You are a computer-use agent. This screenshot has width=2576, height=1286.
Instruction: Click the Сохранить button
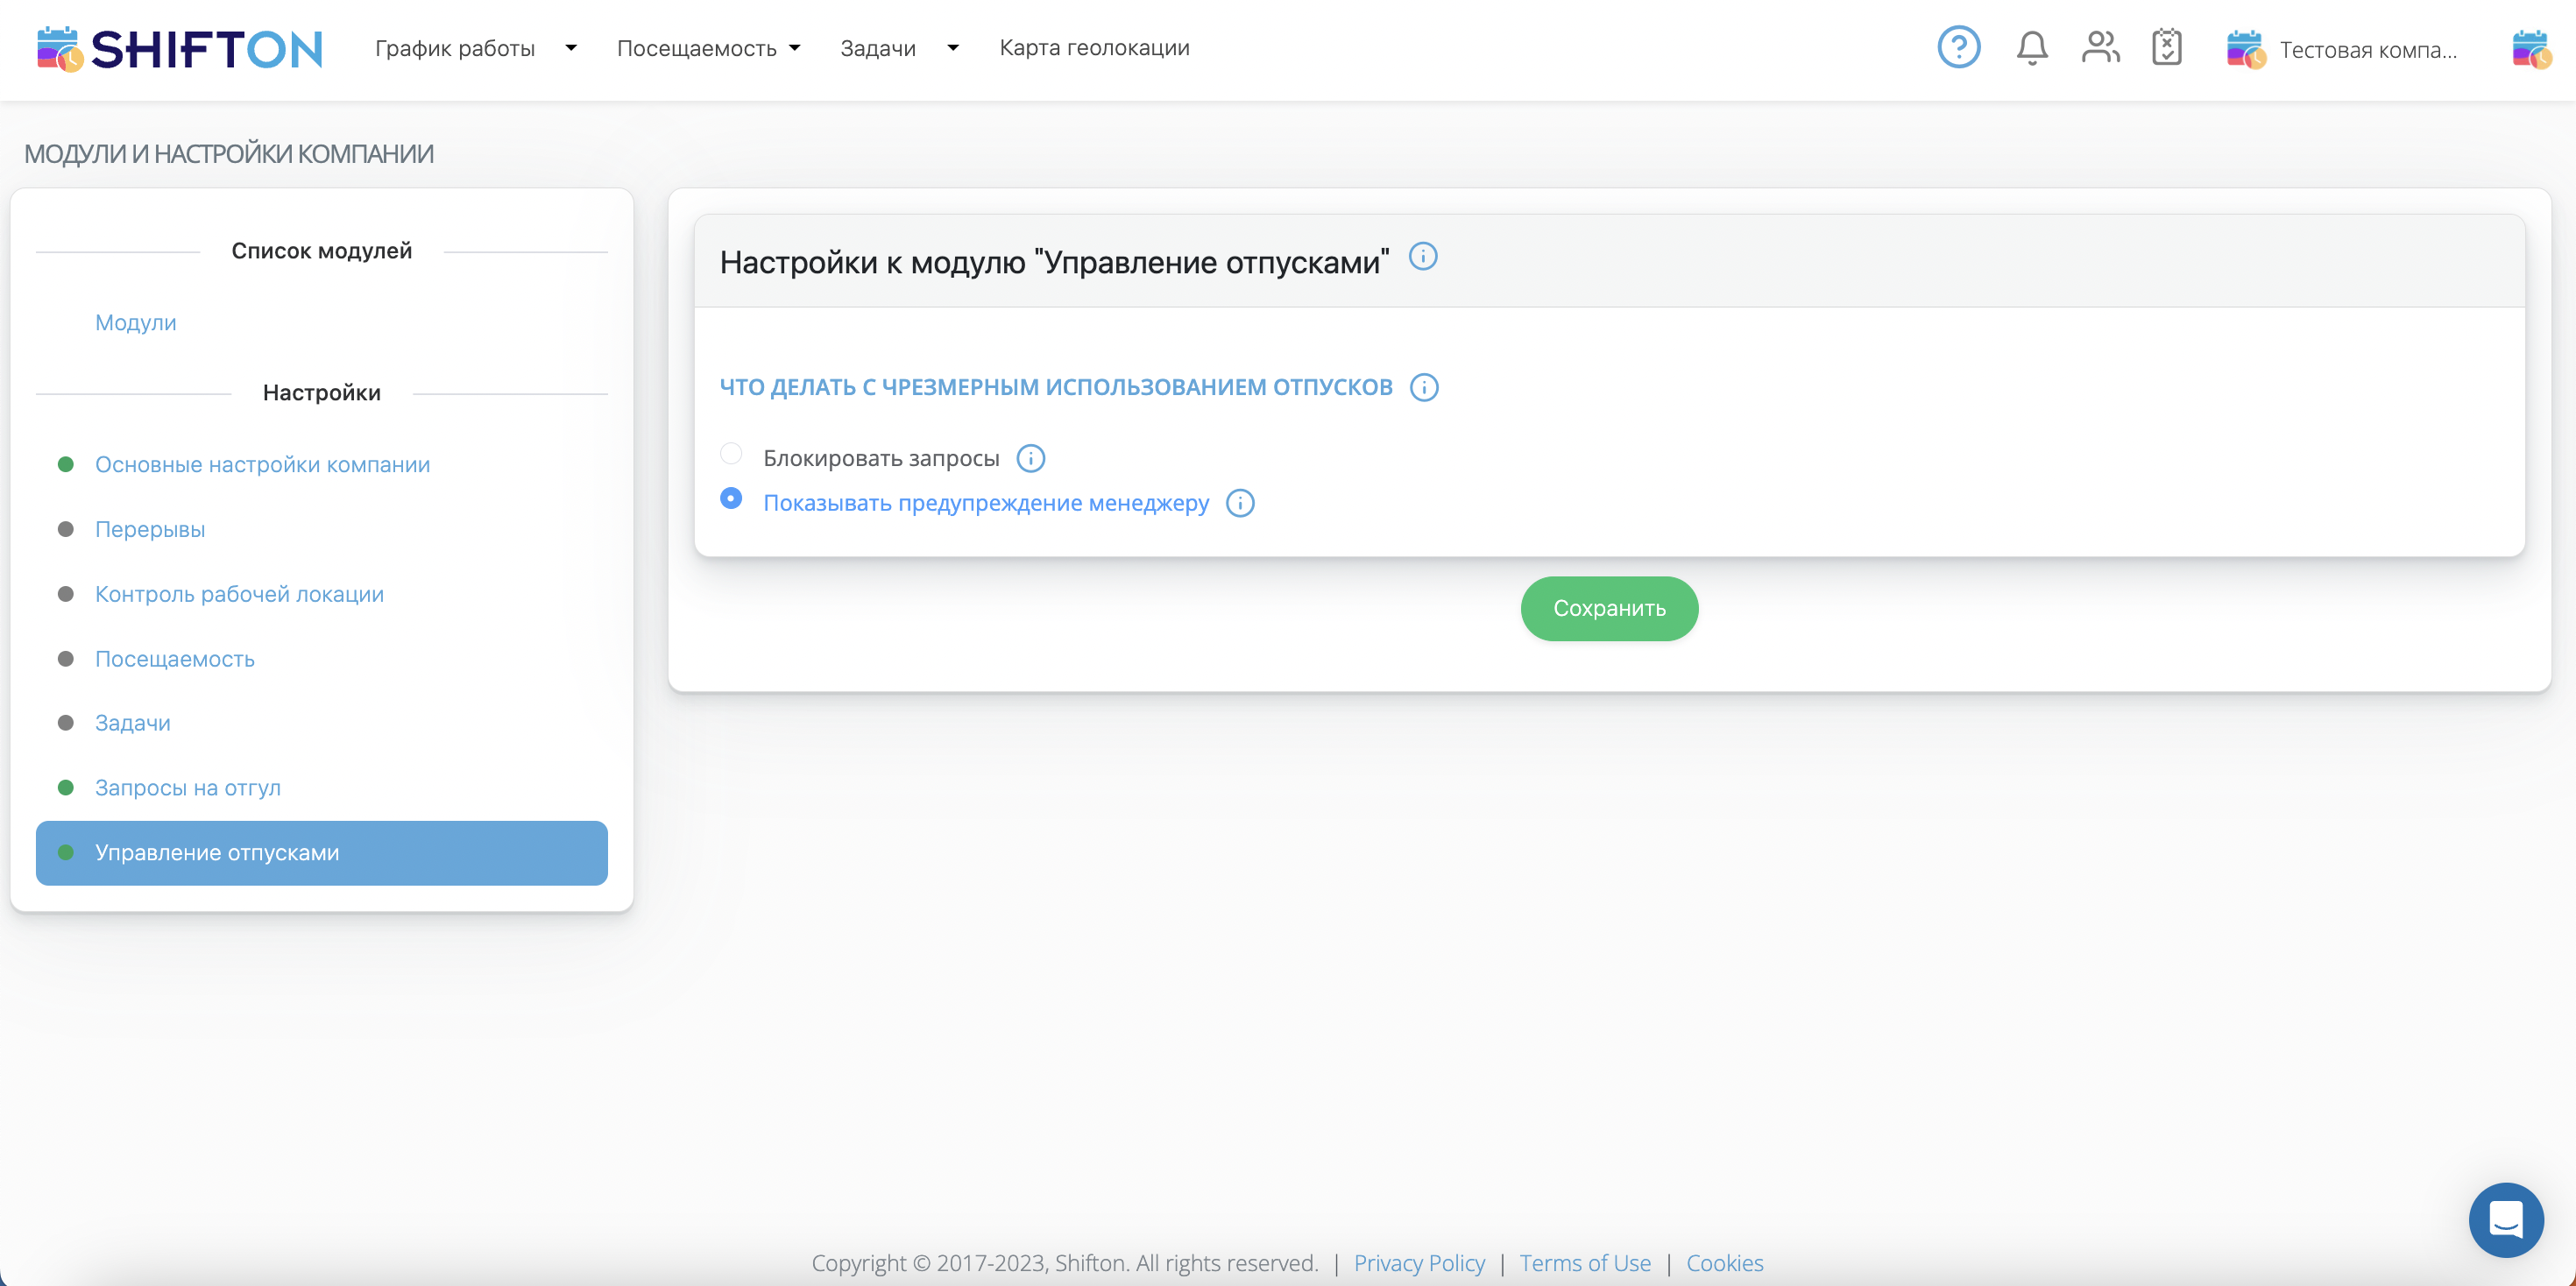(1609, 608)
